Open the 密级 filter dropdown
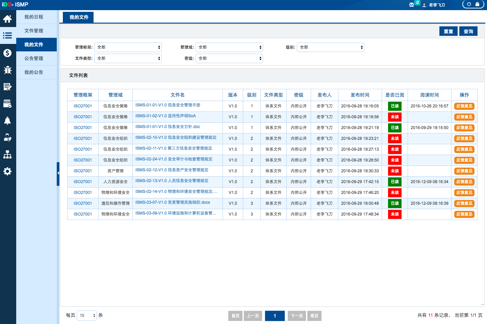487x324 pixels. [x=229, y=58]
